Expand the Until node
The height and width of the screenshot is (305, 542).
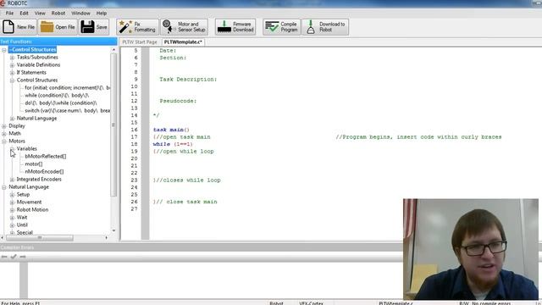pos(12,225)
